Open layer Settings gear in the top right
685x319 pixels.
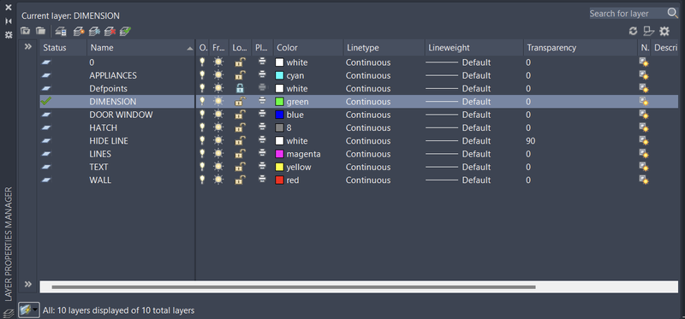click(664, 31)
